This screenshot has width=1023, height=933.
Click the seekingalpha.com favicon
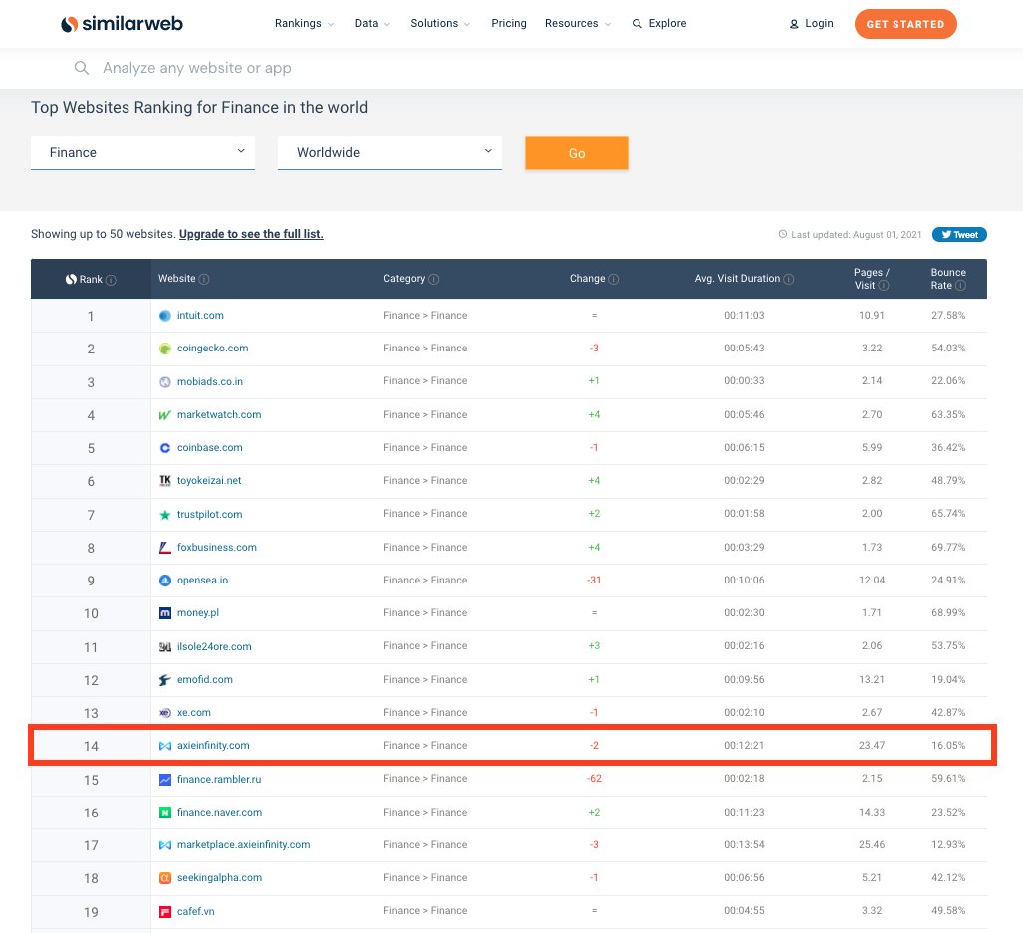point(165,878)
